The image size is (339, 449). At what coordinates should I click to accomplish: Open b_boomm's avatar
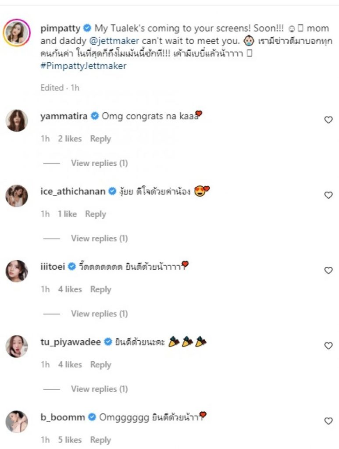pos(17,421)
